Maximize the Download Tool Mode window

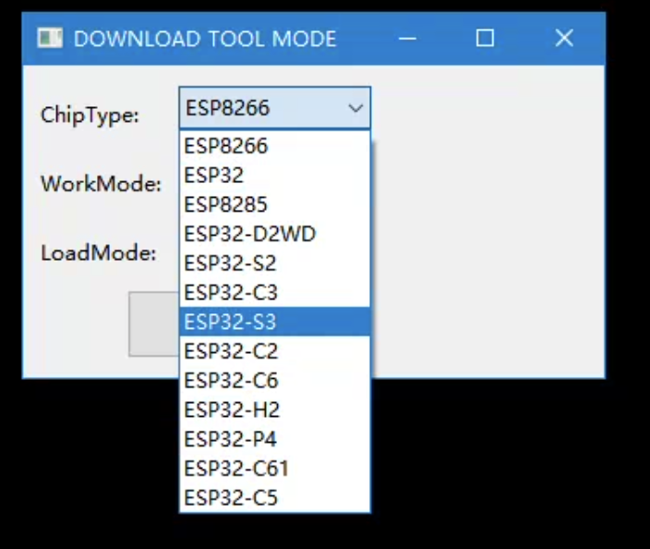485,38
